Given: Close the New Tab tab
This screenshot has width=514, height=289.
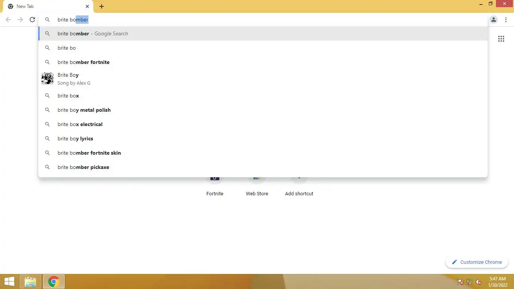Looking at the screenshot, I should click(x=87, y=6).
